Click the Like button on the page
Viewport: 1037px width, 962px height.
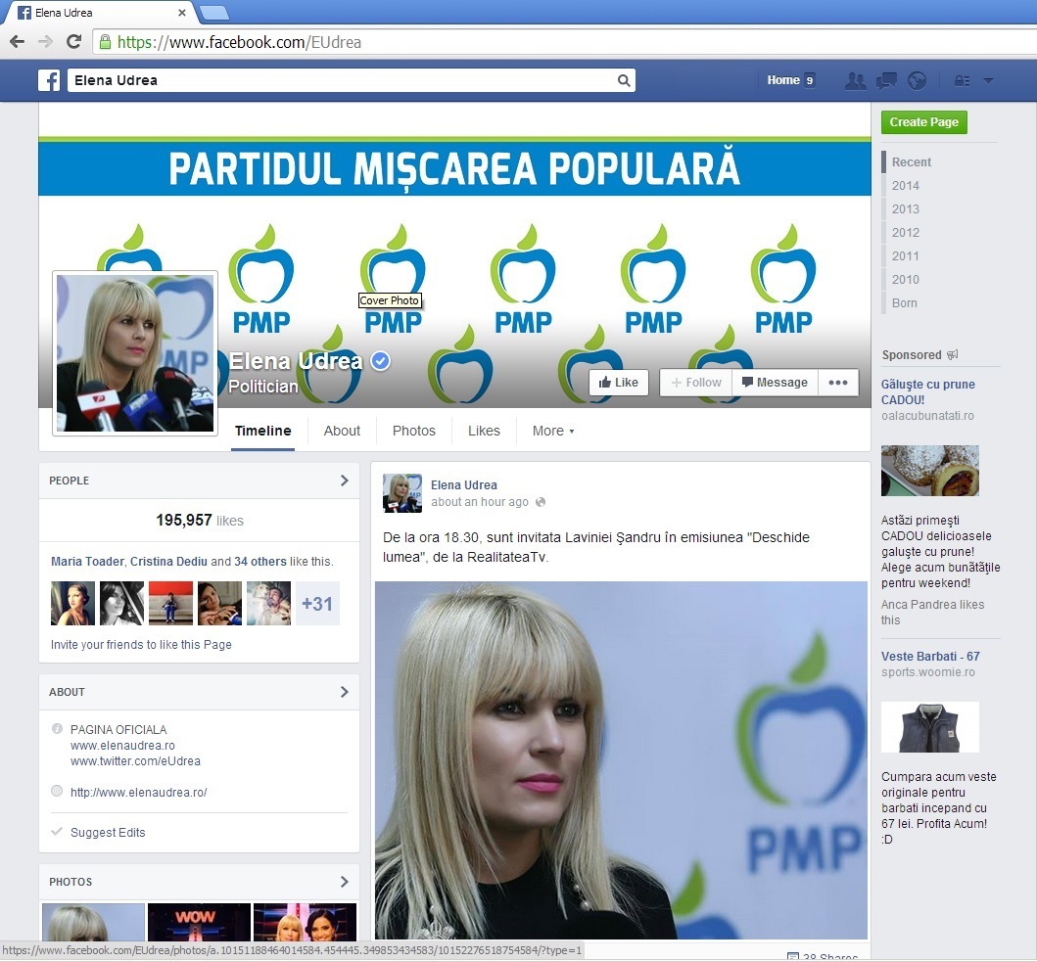[x=618, y=382]
